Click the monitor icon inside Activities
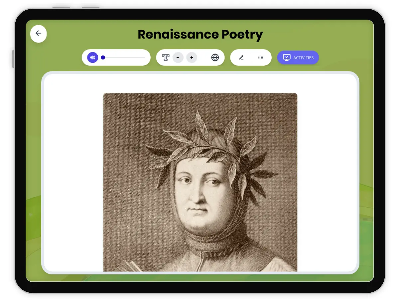Screen dimensions: 399x301 286,57
